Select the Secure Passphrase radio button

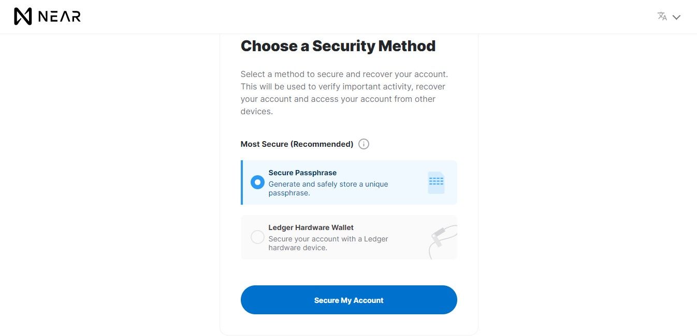click(x=257, y=182)
